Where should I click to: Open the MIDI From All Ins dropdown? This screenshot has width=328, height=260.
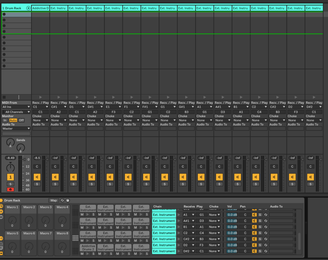pyautogui.click(x=16, y=107)
